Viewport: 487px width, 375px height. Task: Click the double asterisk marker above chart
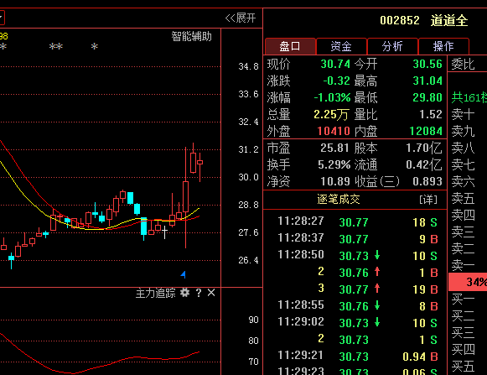pyautogui.click(x=56, y=47)
